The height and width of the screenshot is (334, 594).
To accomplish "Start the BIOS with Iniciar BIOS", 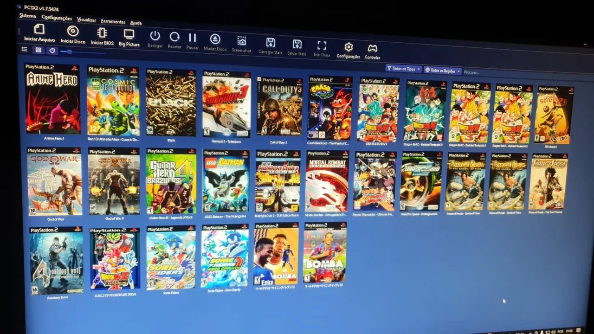I will [102, 32].
